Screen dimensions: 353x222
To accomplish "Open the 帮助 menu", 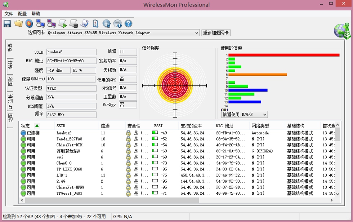I will [x=36, y=14].
